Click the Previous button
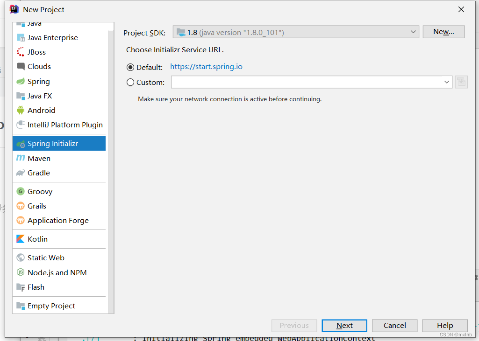 [294, 326]
